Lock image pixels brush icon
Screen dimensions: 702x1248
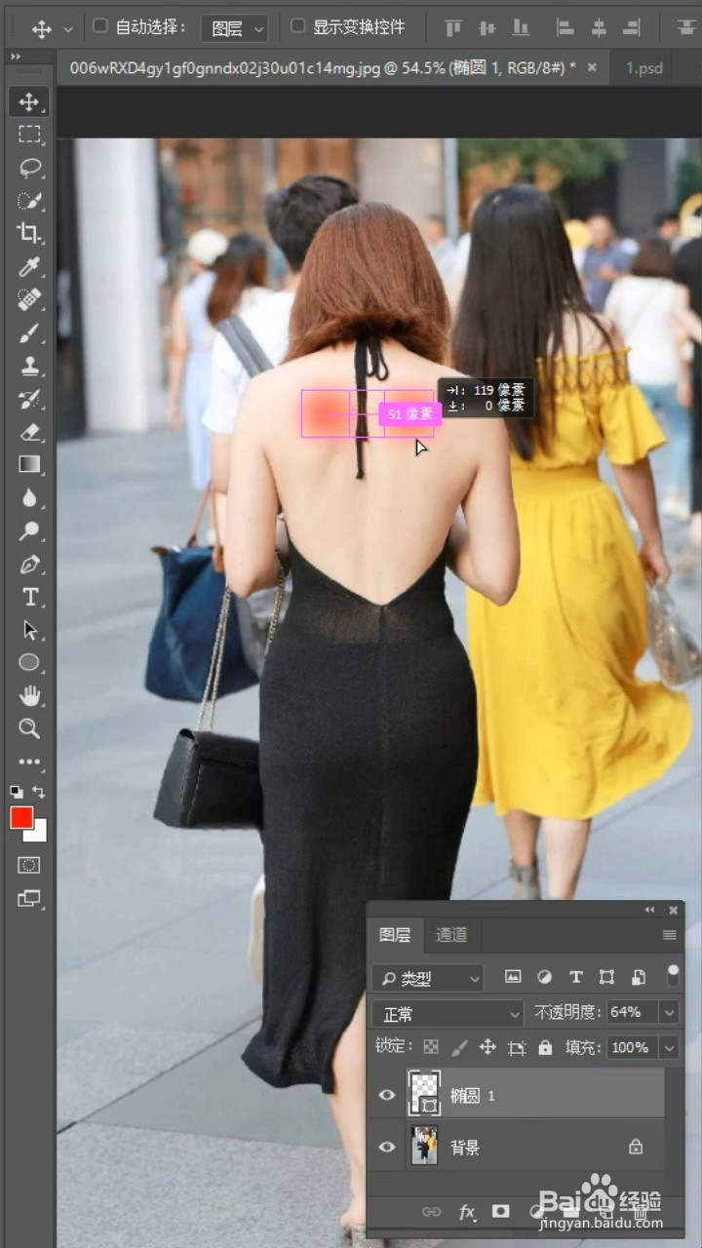coord(459,1047)
